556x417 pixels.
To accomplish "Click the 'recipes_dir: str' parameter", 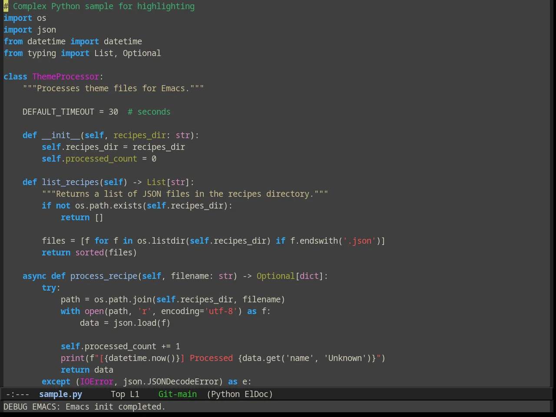I will [x=152, y=135].
